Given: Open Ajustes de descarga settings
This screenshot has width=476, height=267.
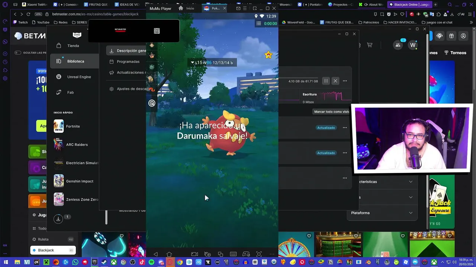Looking at the screenshot, I should pos(128,89).
